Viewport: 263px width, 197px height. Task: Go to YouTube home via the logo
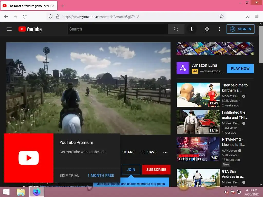click(30, 29)
